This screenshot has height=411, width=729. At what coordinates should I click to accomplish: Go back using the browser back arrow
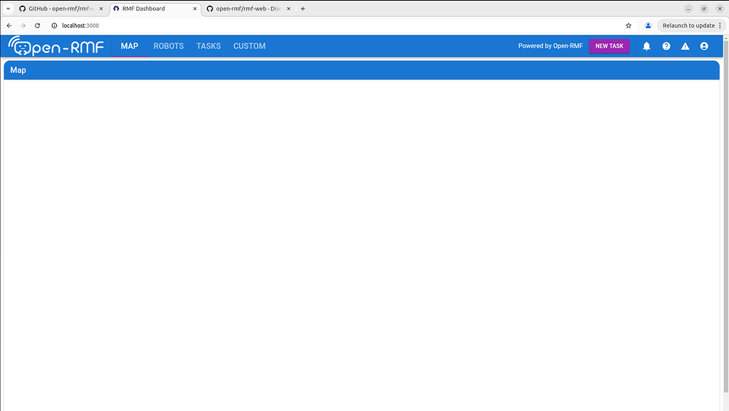coord(9,25)
